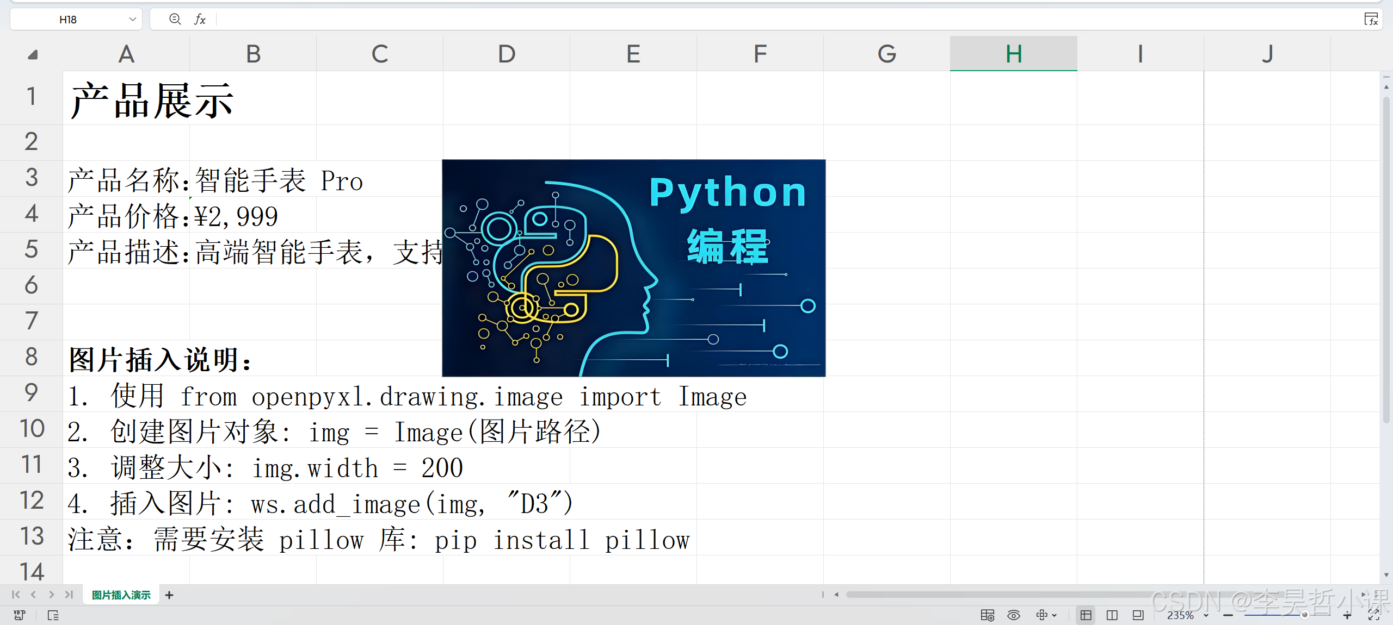
Task: Click the document outline icon in status bar
Action: [53, 615]
